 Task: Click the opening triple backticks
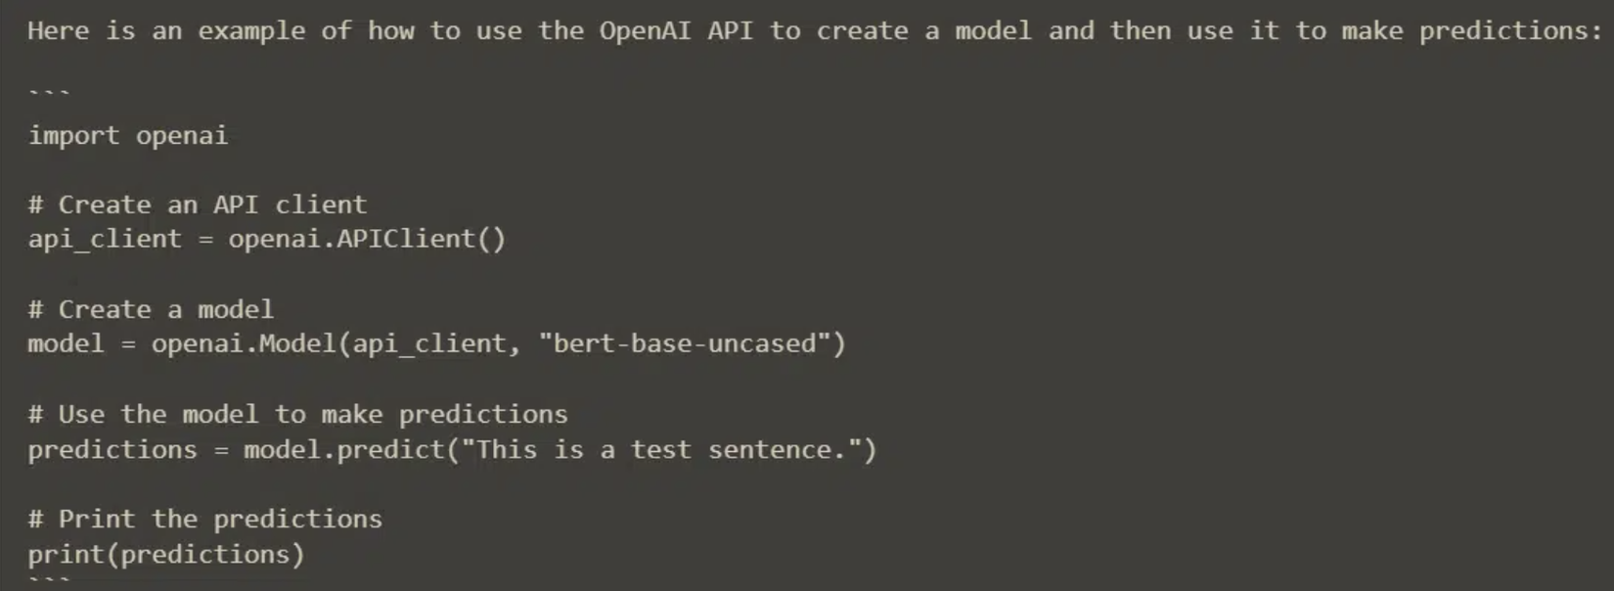click(49, 94)
